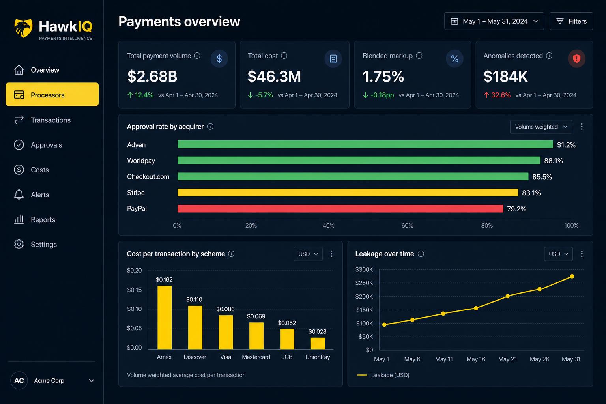Click the Worldpay approval rate bar
The image size is (606, 404).
coord(359,160)
